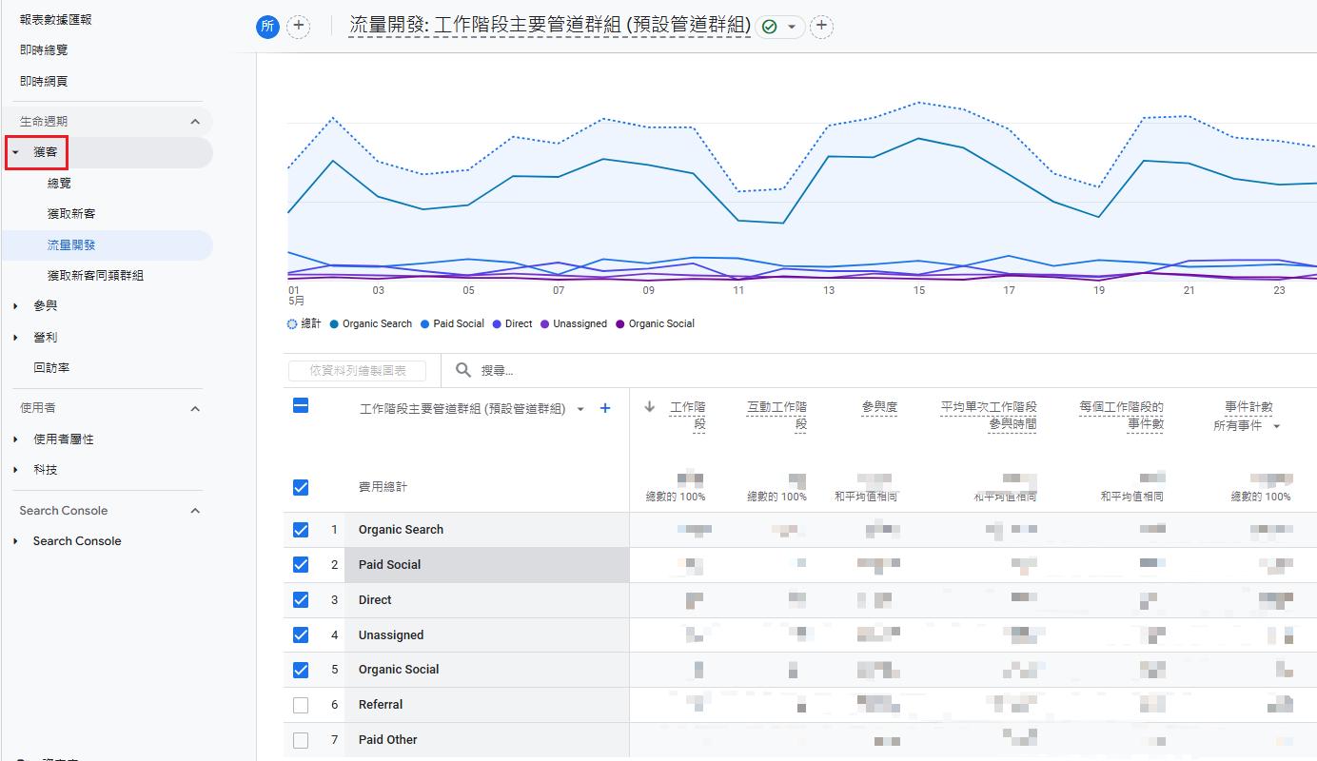Sort by '參與度' column header
1317x761 pixels.
click(x=879, y=406)
